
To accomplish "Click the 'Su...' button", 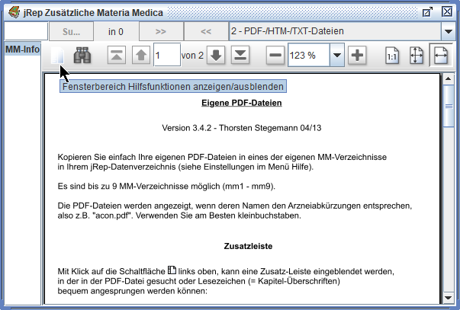I will [x=71, y=31].
